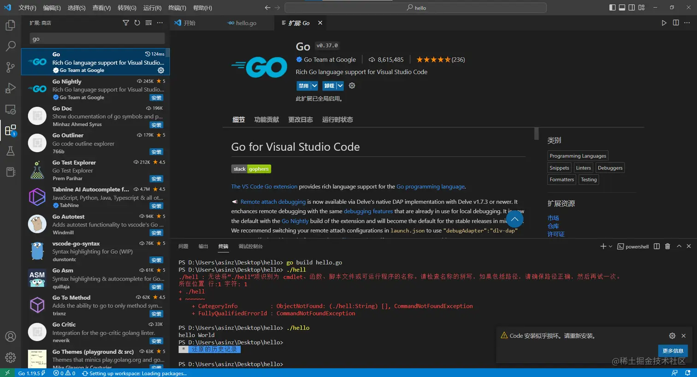Go back using the title bar arrow
Screen dimensions: 697x377
coord(267,8)
